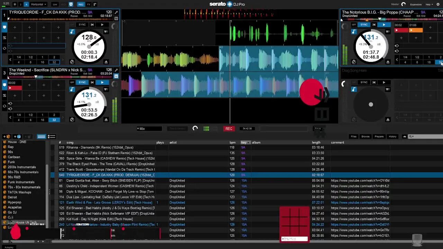Select 4-deck mode button

27,4
